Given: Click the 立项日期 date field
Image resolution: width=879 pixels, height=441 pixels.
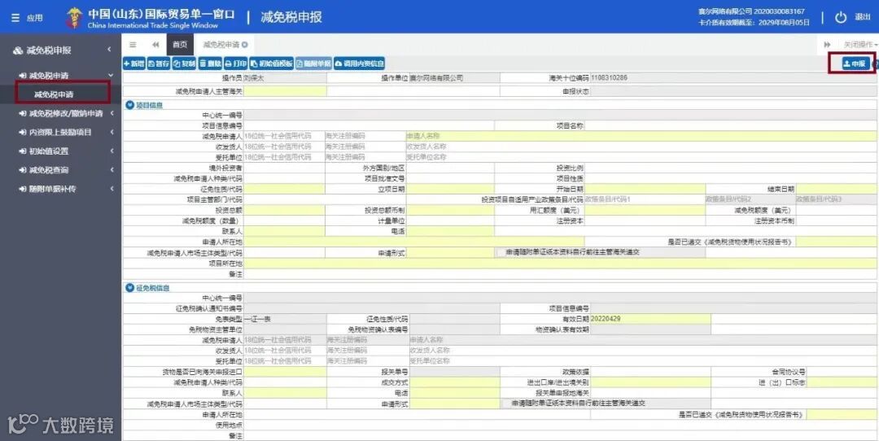Looking at the screenshot, I should pos(450,189).
